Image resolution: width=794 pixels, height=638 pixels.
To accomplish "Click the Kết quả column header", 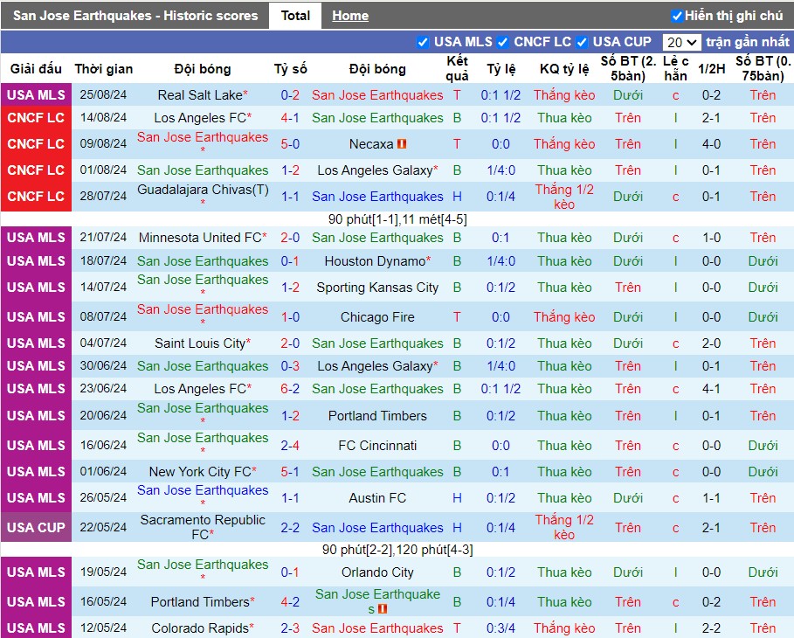I will [457, 68].
